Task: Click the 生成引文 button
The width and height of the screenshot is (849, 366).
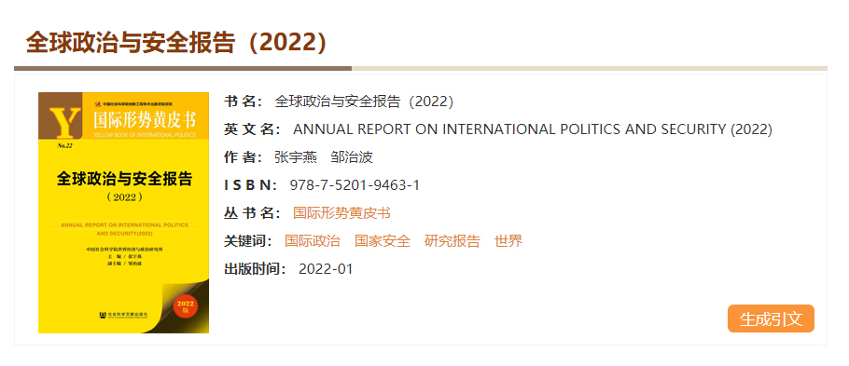Action: (x=771, y=319)
